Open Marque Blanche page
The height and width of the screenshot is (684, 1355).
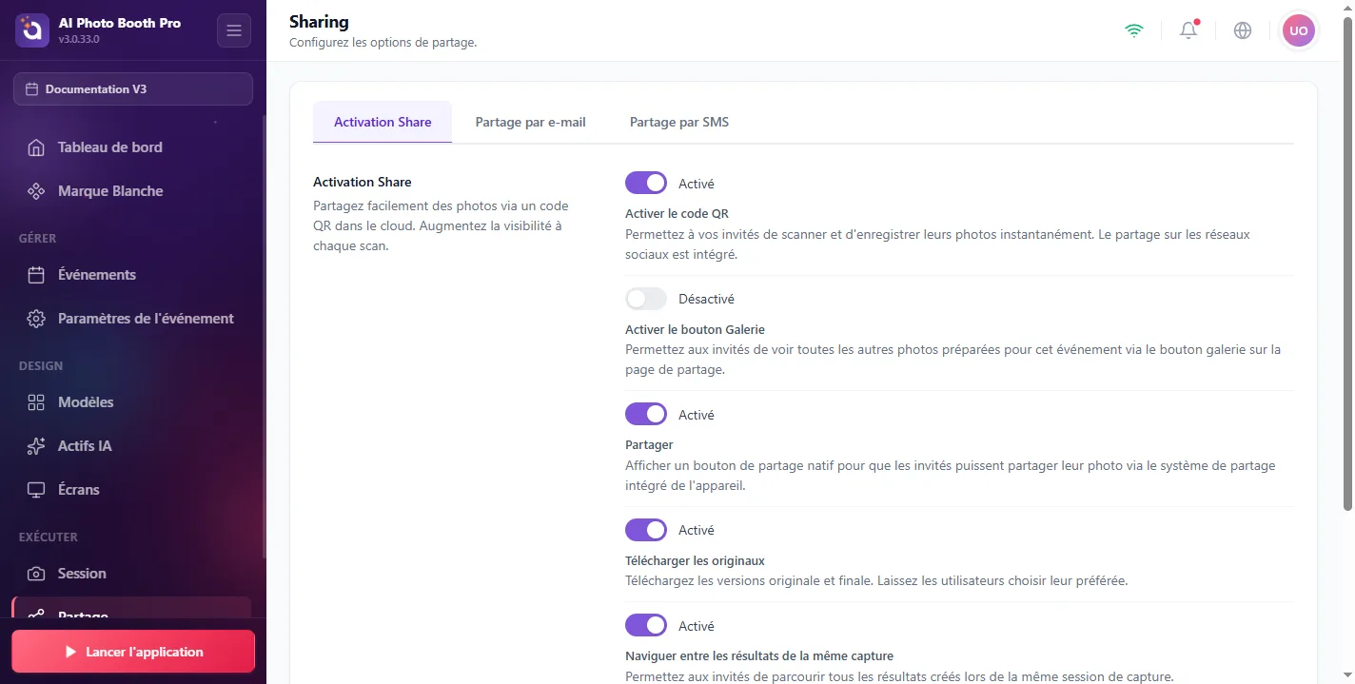(131, 191)
